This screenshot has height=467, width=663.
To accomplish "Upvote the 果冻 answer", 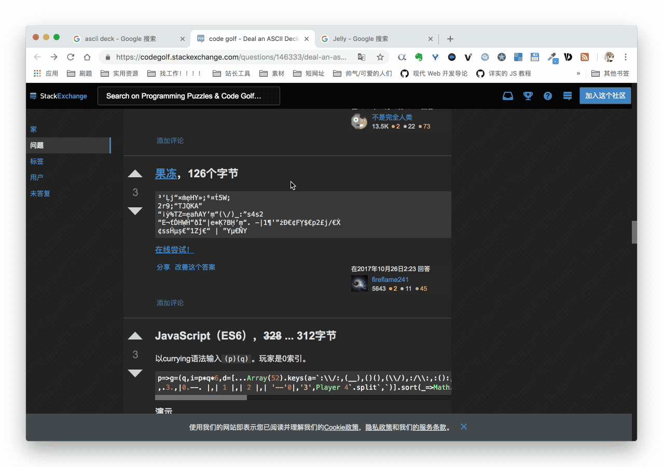I will tap(135, 174).
